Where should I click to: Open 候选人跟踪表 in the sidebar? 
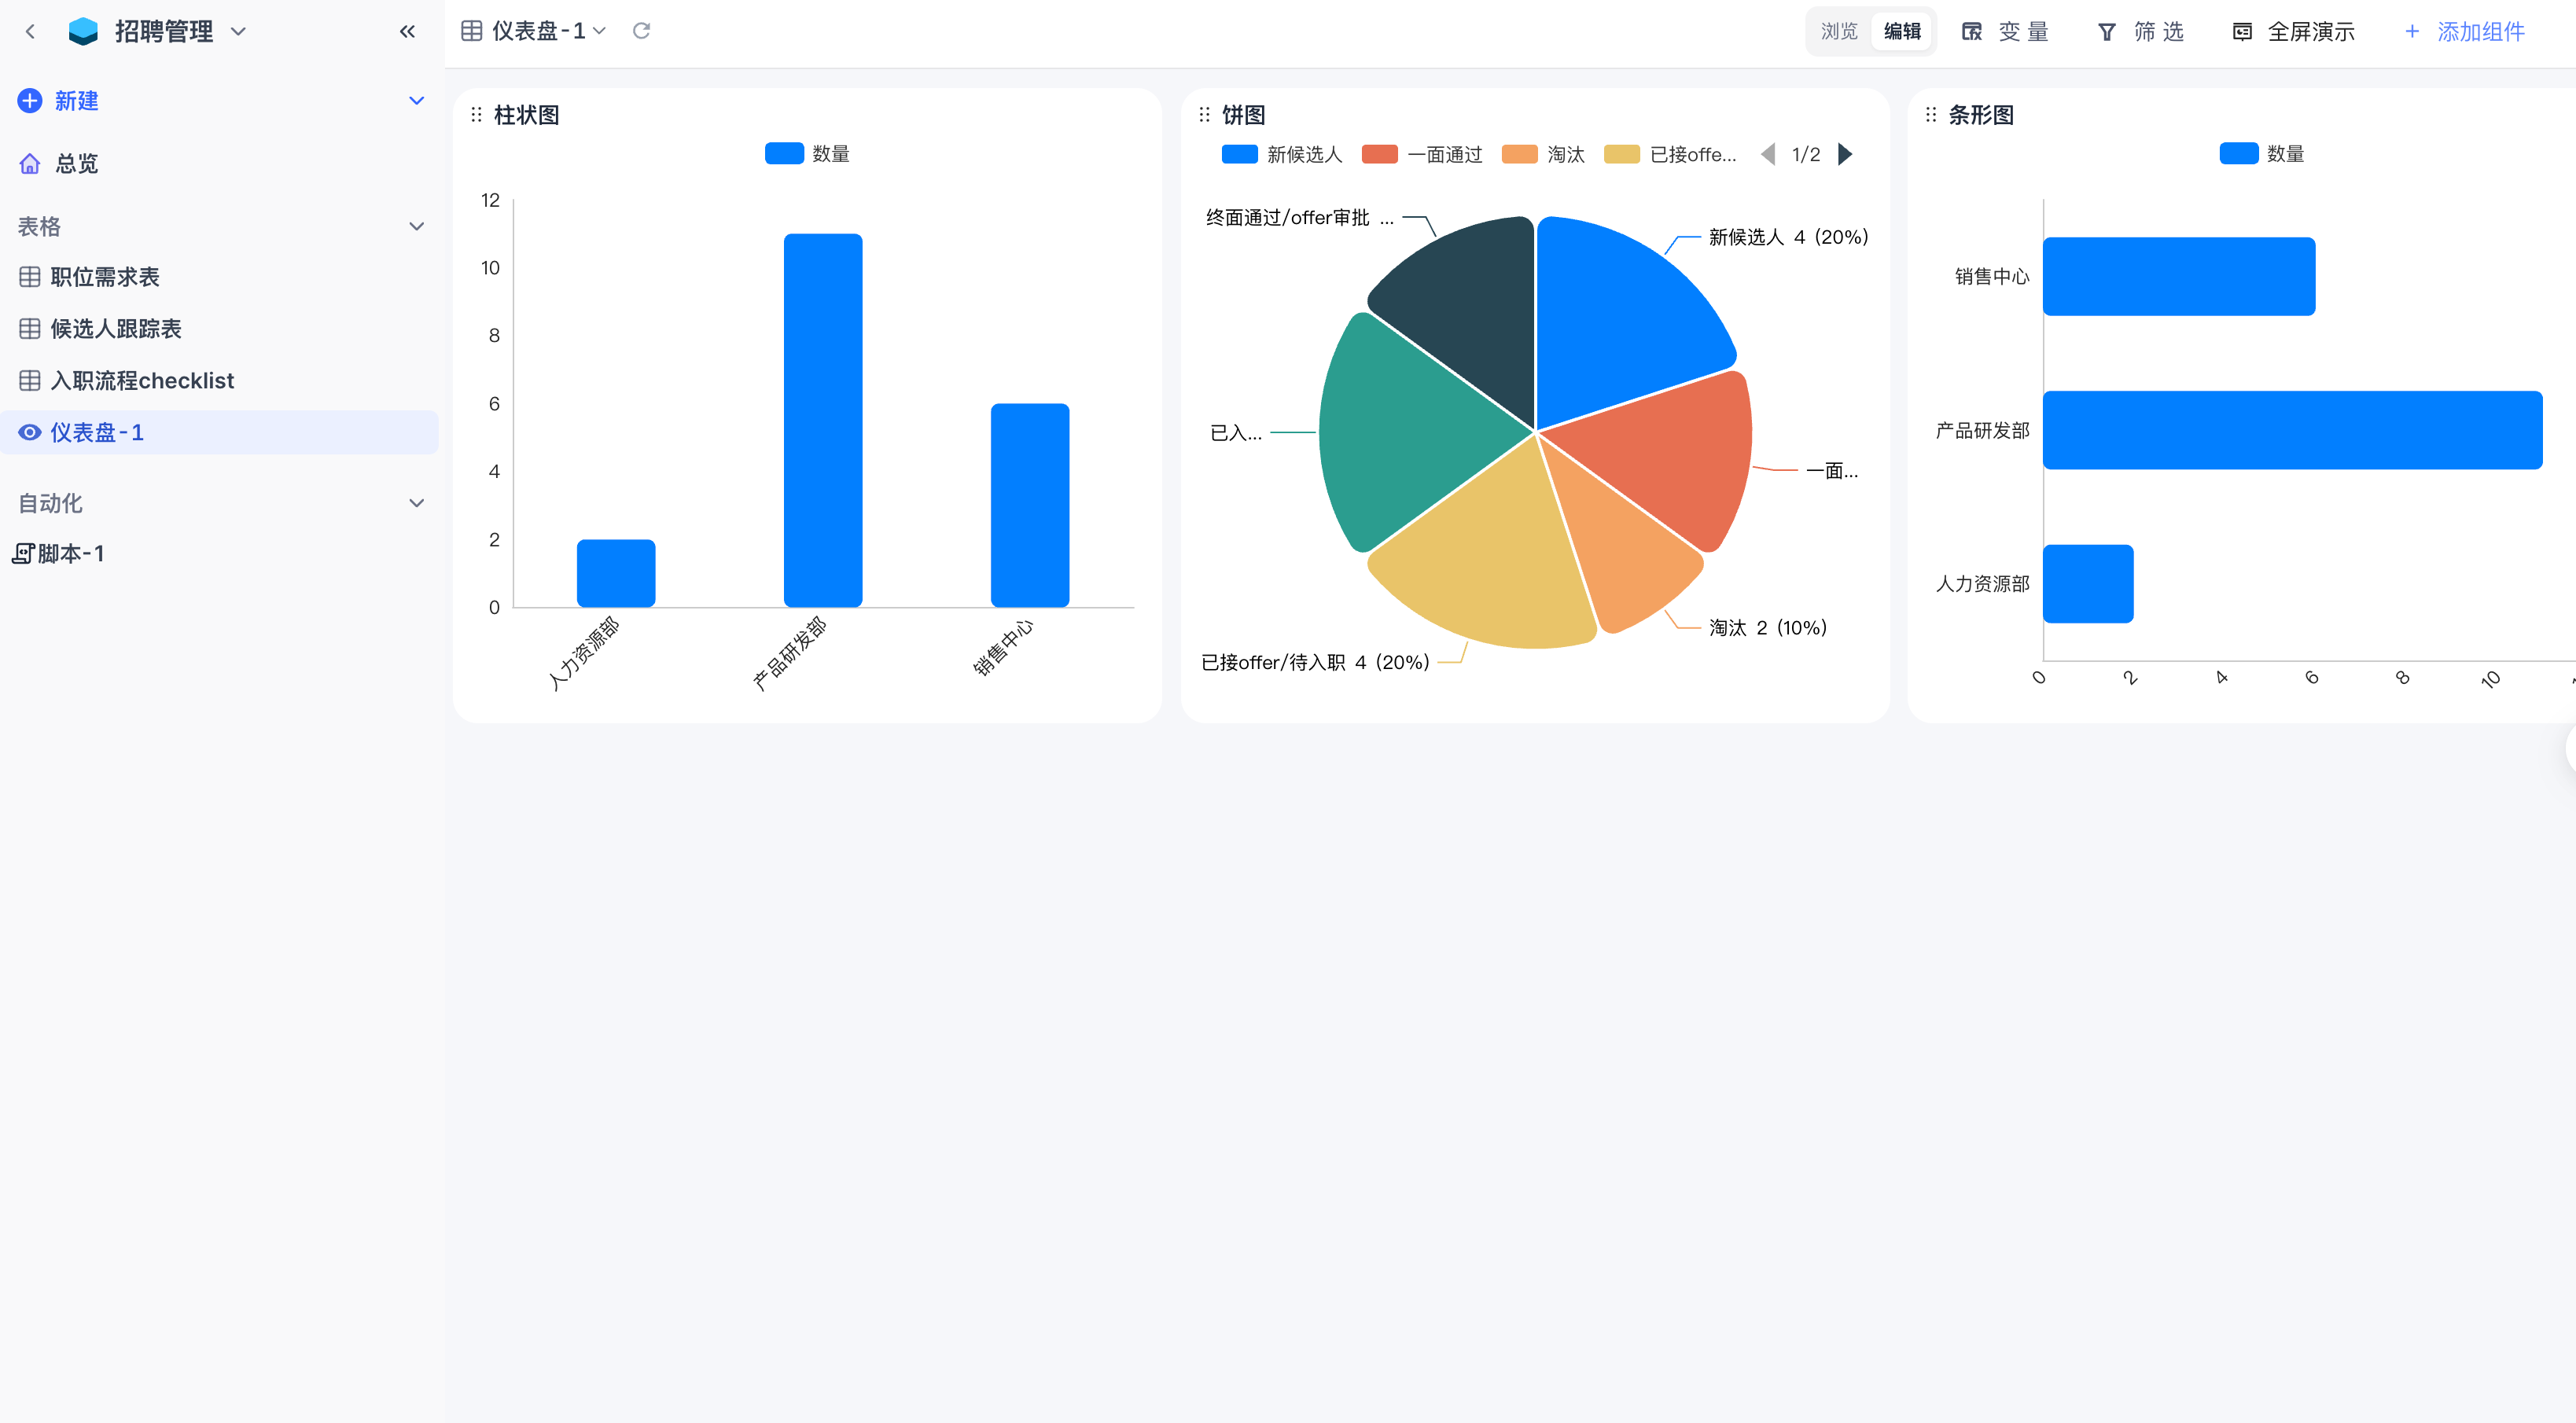pyautogui.click(x=116, y=329)
